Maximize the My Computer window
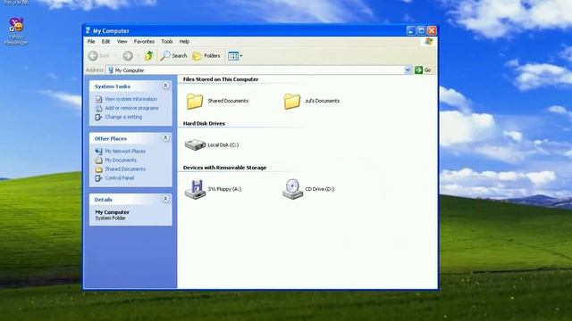The height and width of the screenshot is (321, 572). point(421,30)
